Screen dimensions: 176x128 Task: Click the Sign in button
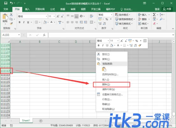pos(157,9)
